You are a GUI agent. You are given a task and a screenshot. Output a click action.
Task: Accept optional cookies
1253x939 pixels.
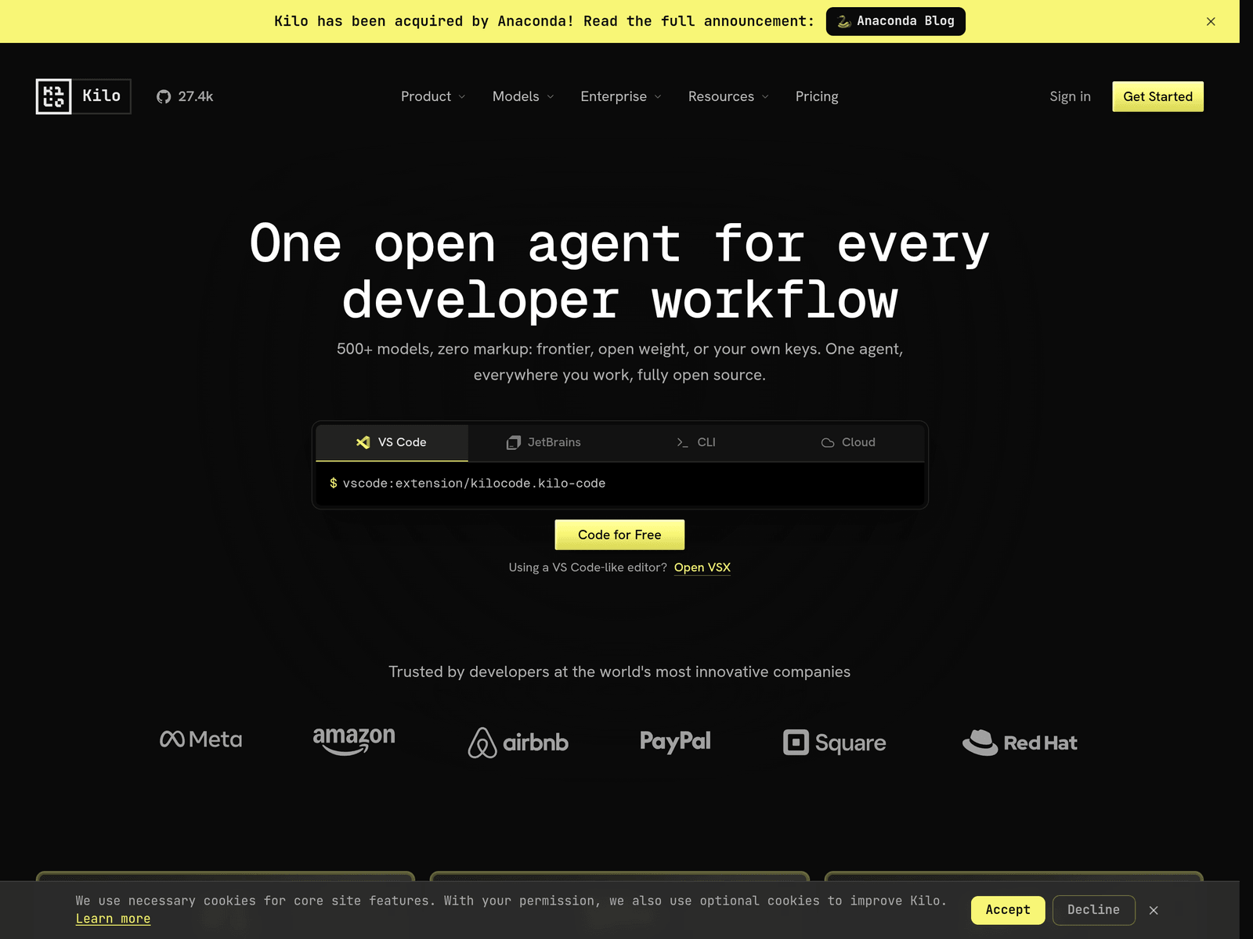tap(1008, 910)
